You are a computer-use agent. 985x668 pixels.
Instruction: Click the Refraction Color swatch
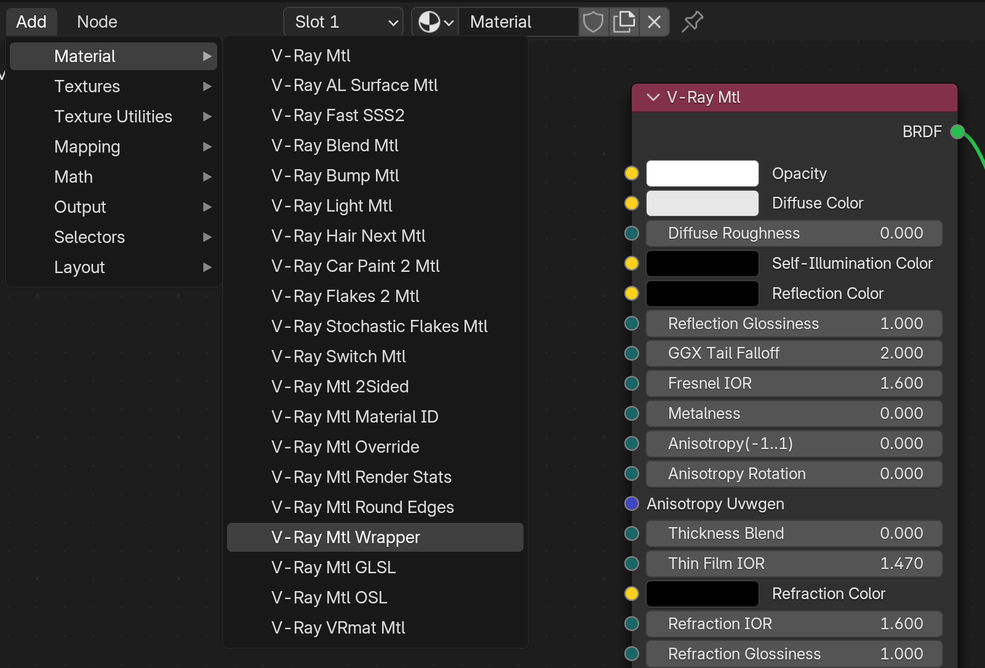[x=703, y=594]
